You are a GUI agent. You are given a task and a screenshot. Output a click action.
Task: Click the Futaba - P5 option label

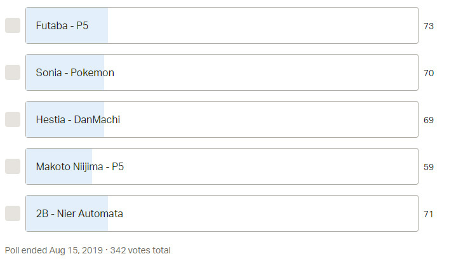point(62,25)
